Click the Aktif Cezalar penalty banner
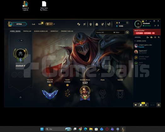Viewport: 165px width, 132px height. tap(147, 32)
